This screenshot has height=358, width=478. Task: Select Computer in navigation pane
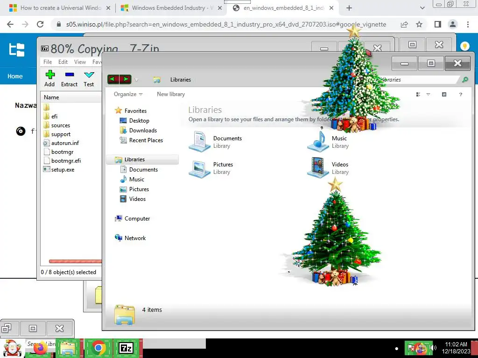(132, 219)
